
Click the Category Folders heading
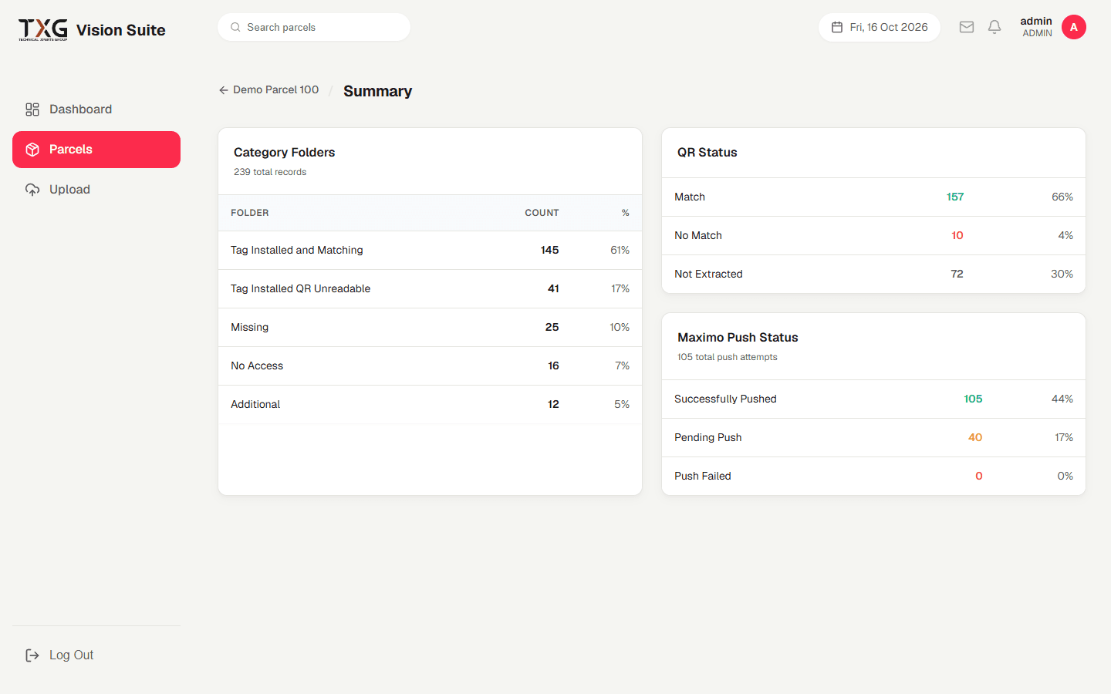[285, 153]
